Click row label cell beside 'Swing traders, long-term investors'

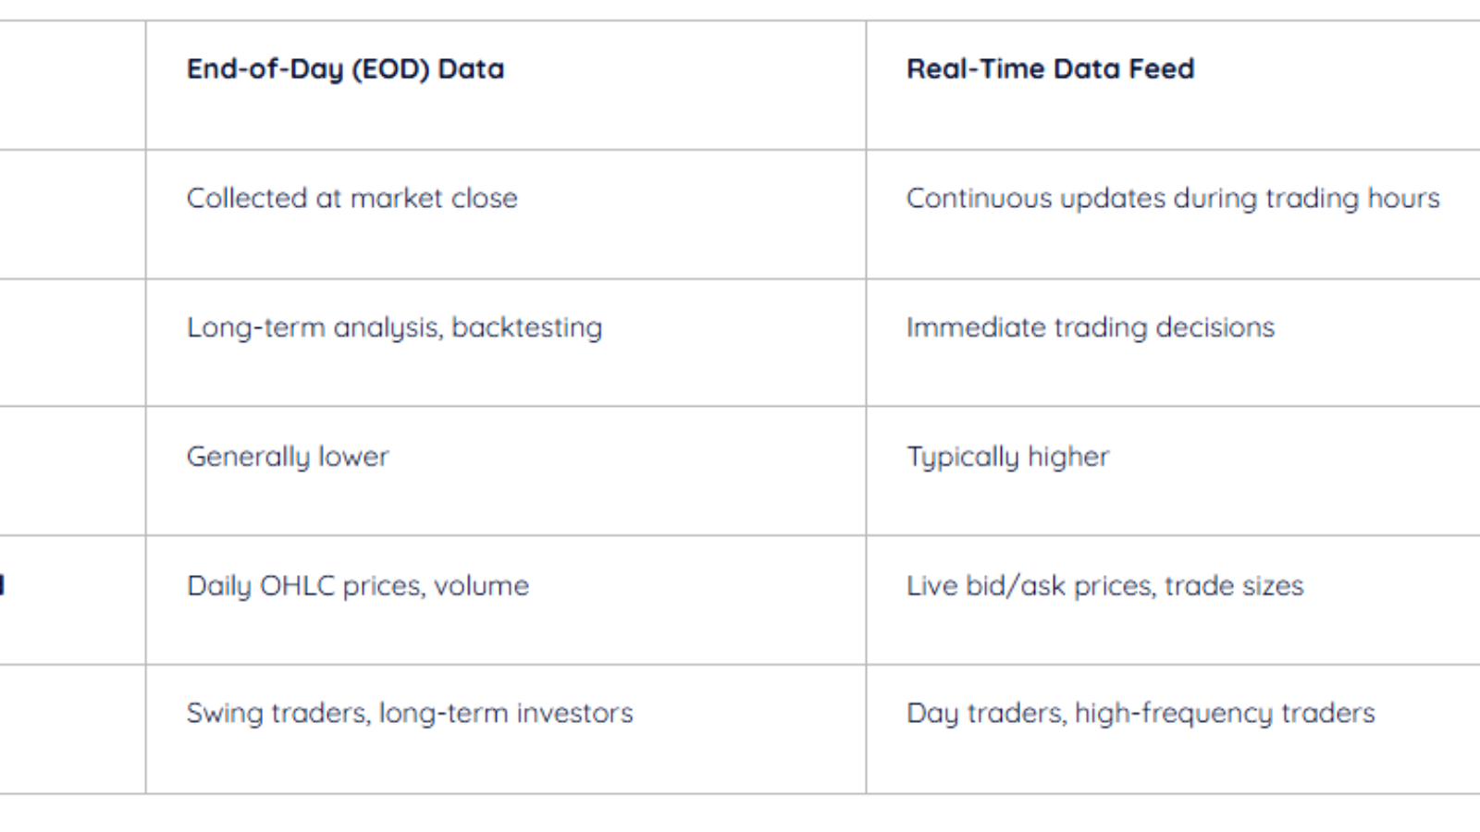72,728
